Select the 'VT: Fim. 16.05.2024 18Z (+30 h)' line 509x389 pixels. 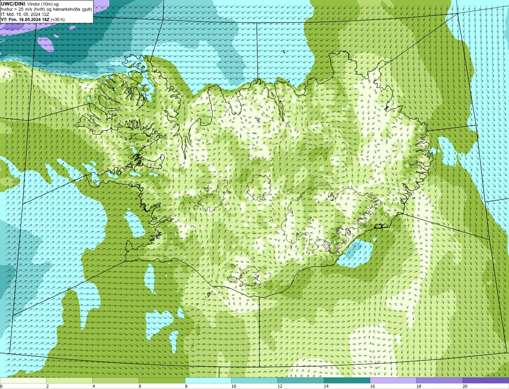(x=33, y=19)
